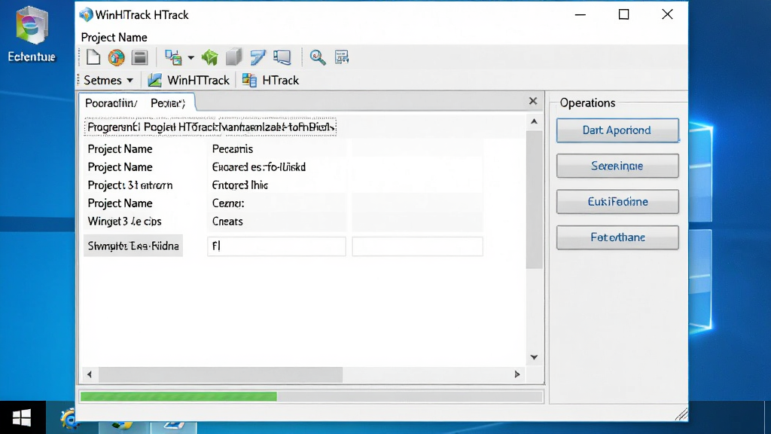This screenshot has width=771, height=434.
Task: Click the vertical scrollbar down arrow
Action: click(534, 357)
